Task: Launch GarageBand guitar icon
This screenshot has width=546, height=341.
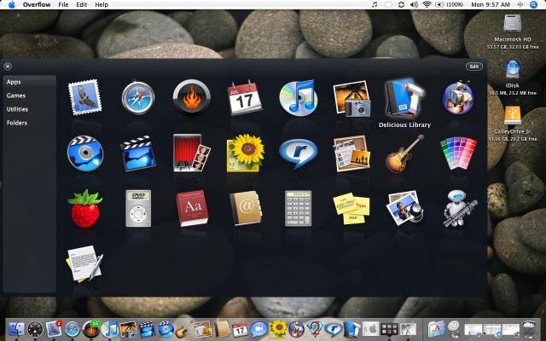Action: pos(404,153)
